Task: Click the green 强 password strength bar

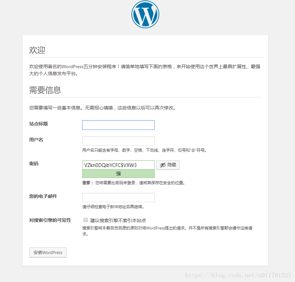Action: [x=118, y=174]
